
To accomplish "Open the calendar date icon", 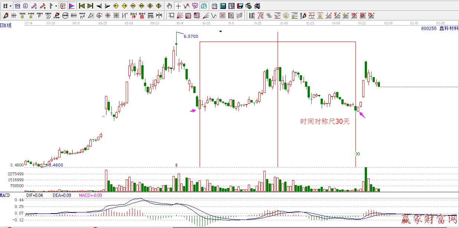I will coord(215,6).
